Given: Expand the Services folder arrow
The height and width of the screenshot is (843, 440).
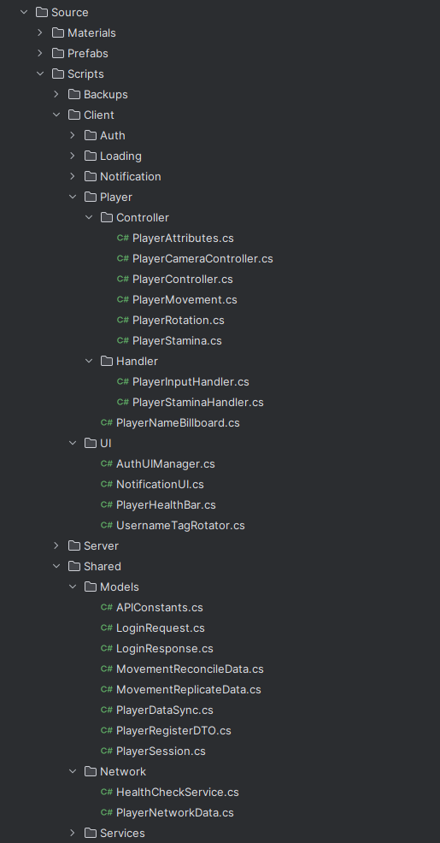Looking at the screenshot, I should [73, 833].
